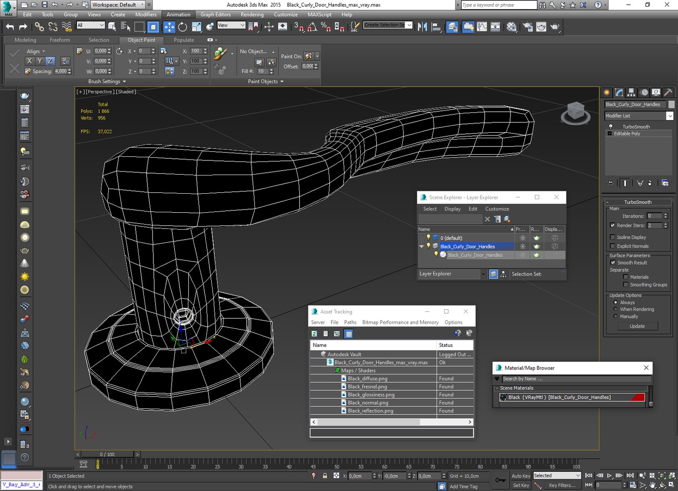Screen dimensions: 678x491
Task: Enable the Isoline Display checkbox
Action: pyautogui.click(x=612, y=237)
